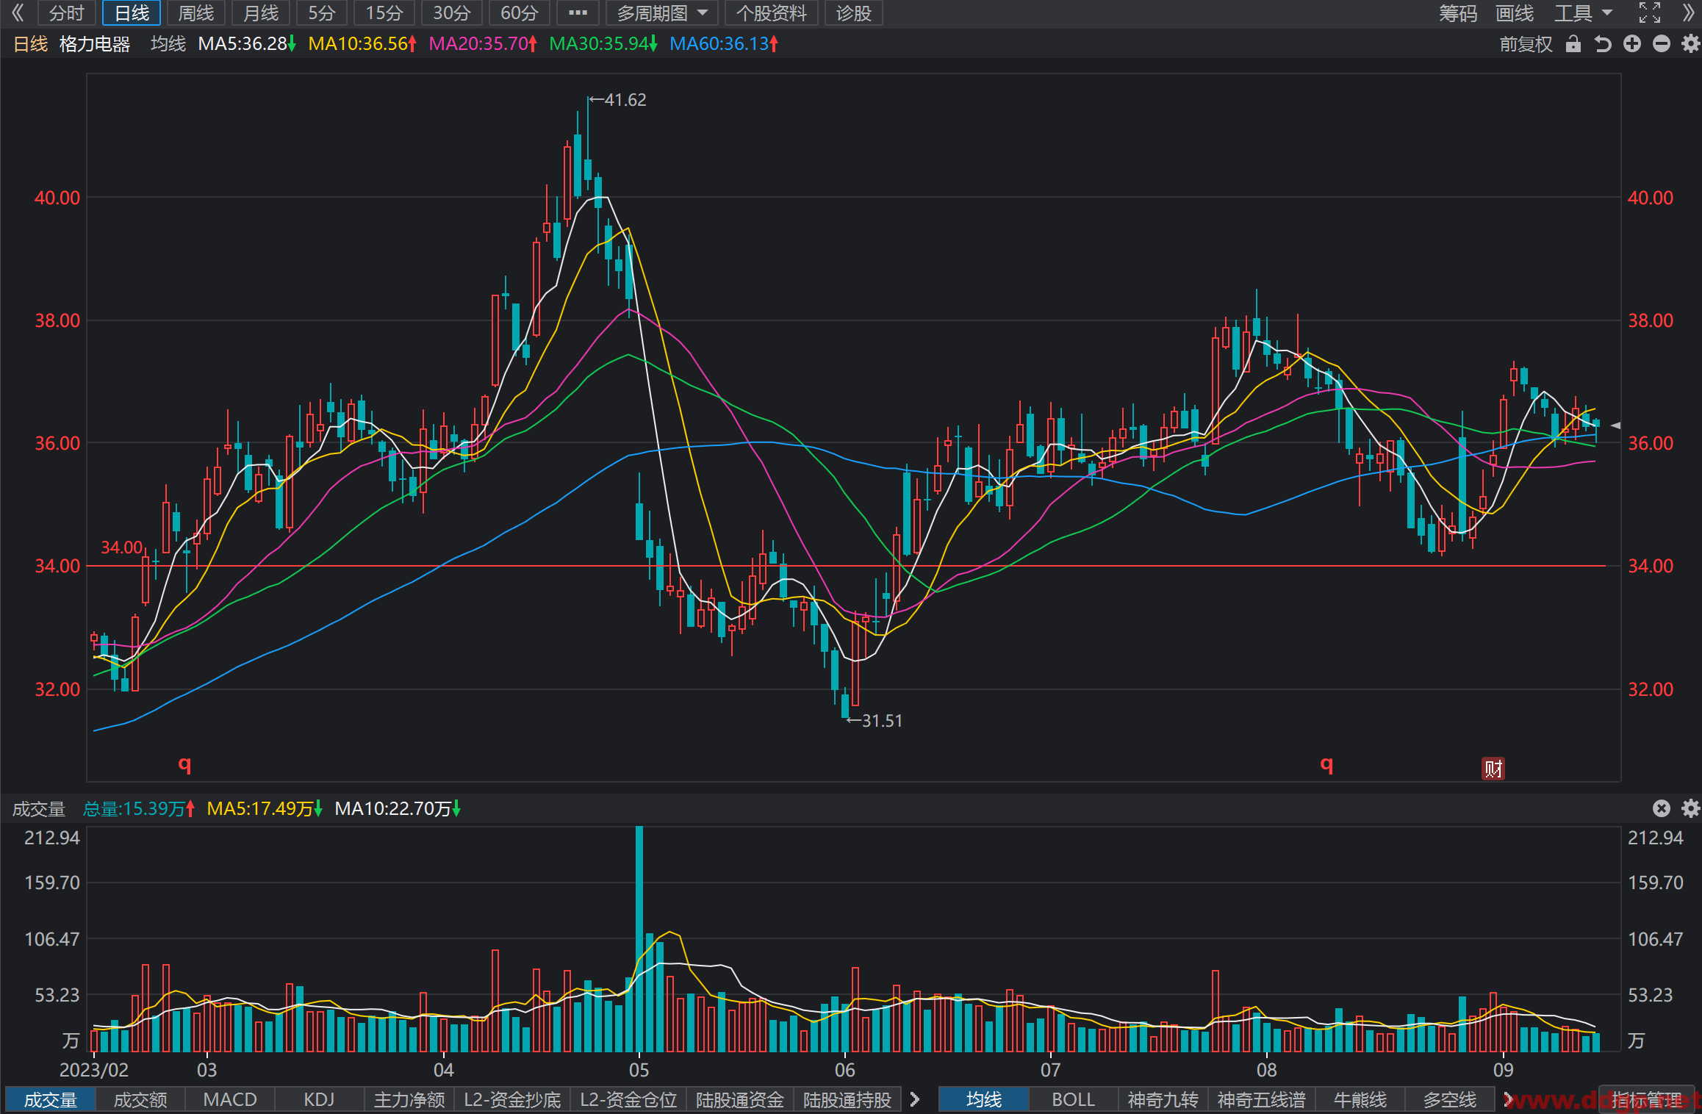
Task: Toggle the 前复权 price adjustment mode
Action: pos(1526,44)
